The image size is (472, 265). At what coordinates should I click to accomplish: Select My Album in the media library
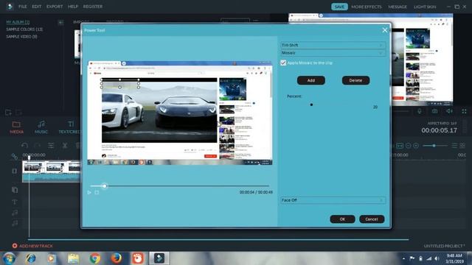[18, 22]
